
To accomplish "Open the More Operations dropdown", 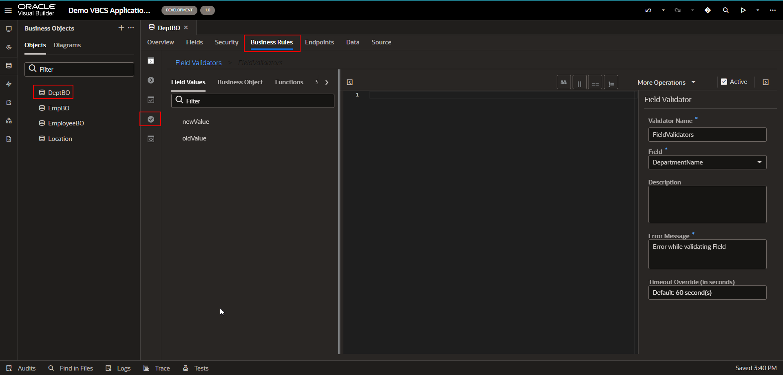I will (x=666, y=82).
